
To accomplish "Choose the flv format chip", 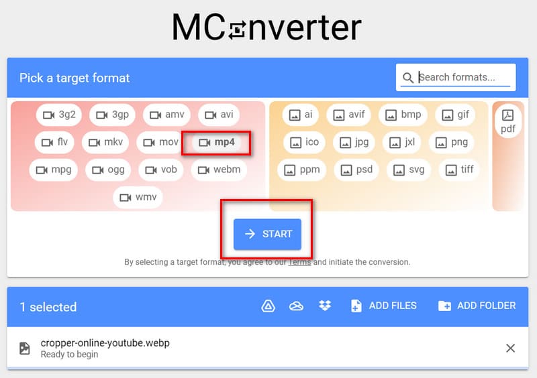I will pos(54,142).
